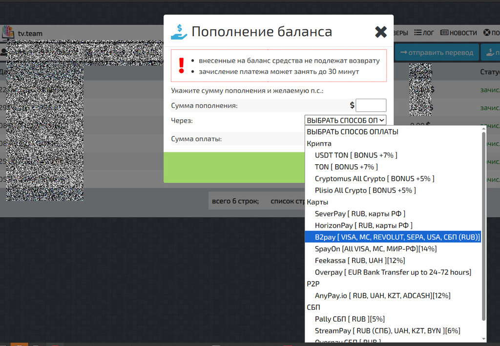This screenshot has width=500, height=346.
Task: Choose Pally СБП RUB option
Action: [350, 319]
